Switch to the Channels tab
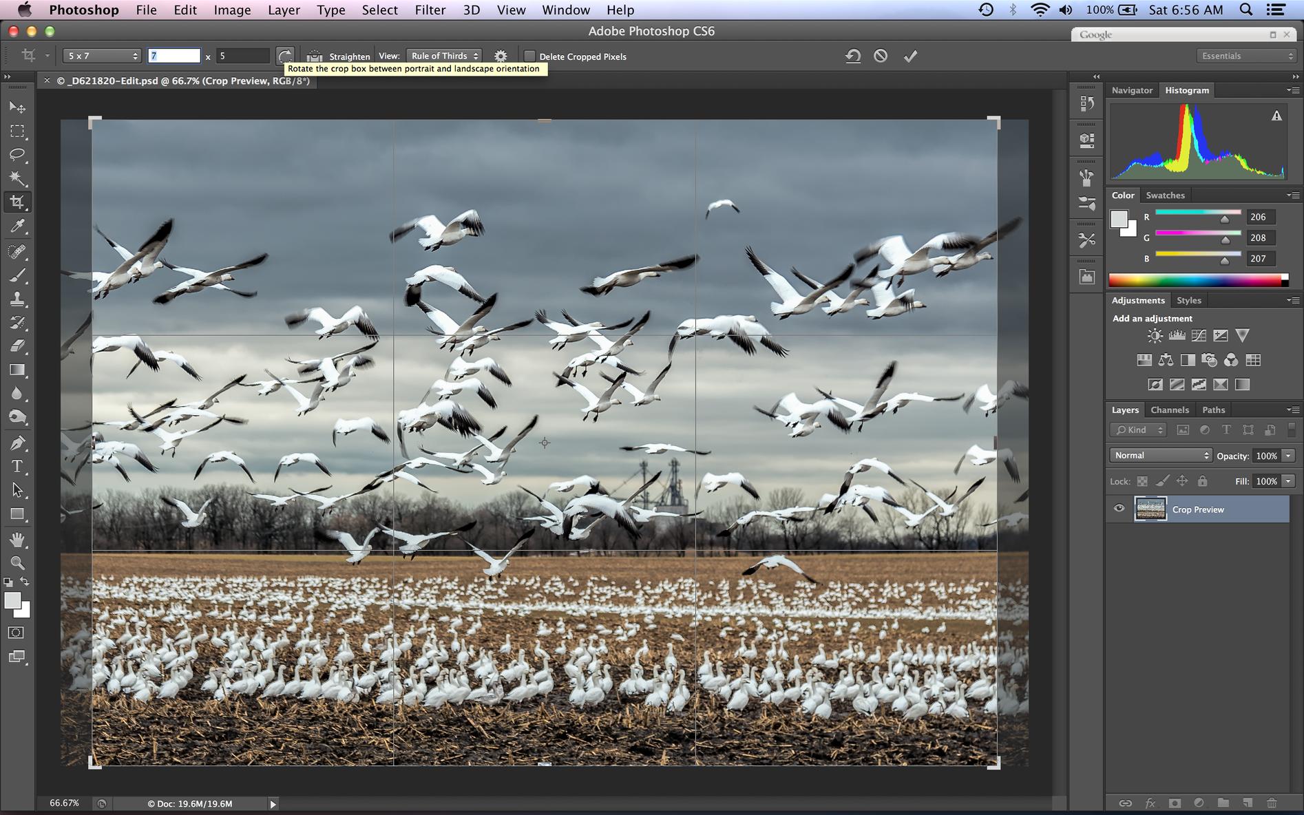The height and width of the screenshot is (815, 1304). coord(1169,410)
